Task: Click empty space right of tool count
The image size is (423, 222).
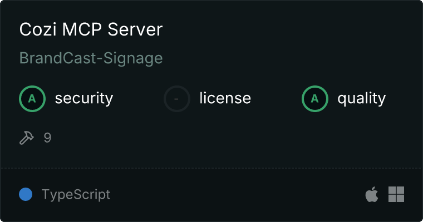Action: click(223, 138)
